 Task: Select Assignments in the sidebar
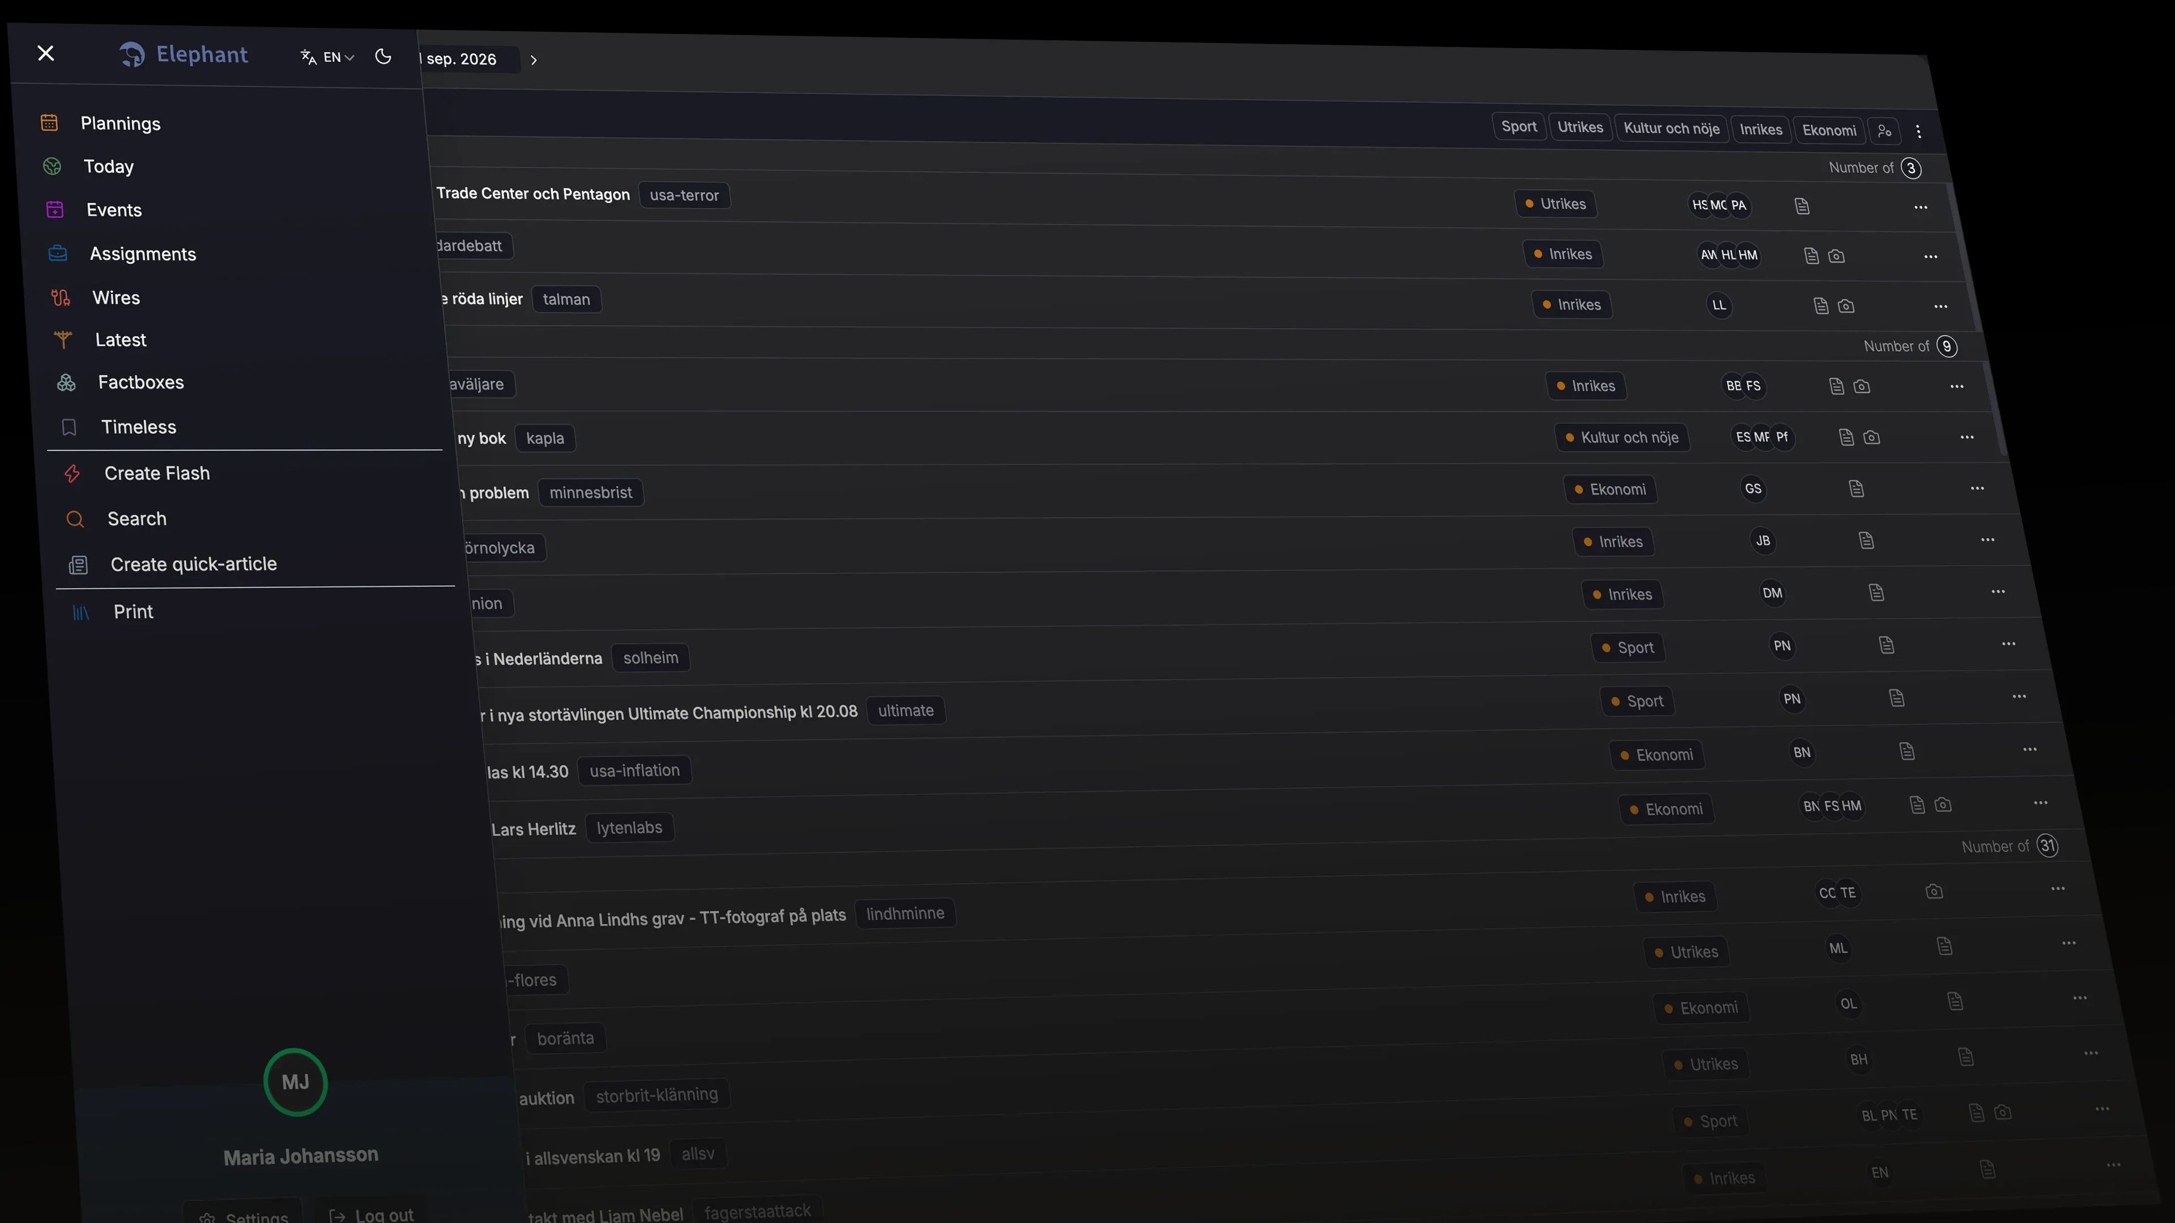coord(143,254)
